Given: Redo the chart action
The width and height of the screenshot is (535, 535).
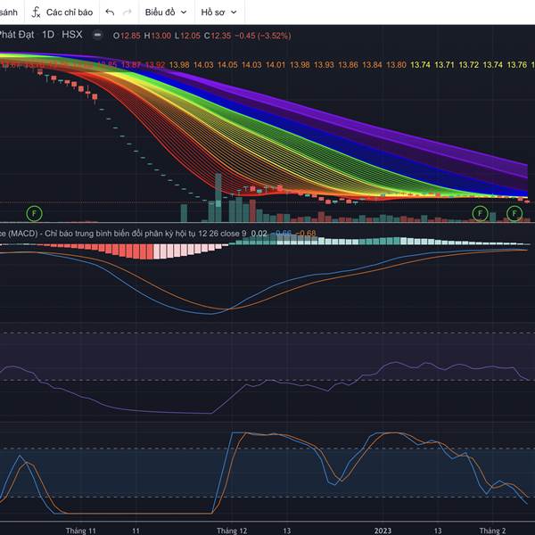Looking at the screenshot, I should [128, 12].
